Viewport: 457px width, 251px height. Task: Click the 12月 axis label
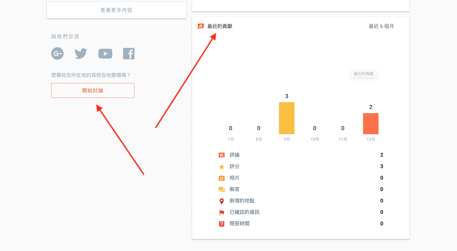[371, 139]
